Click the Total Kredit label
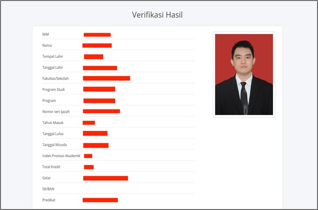 (x=51, y=167)
